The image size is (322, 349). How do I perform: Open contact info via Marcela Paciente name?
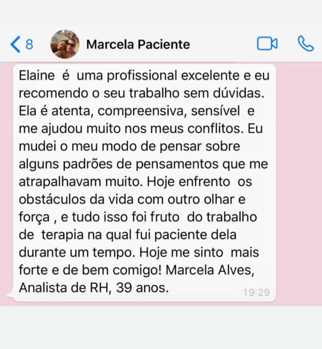tap(138, 44)
